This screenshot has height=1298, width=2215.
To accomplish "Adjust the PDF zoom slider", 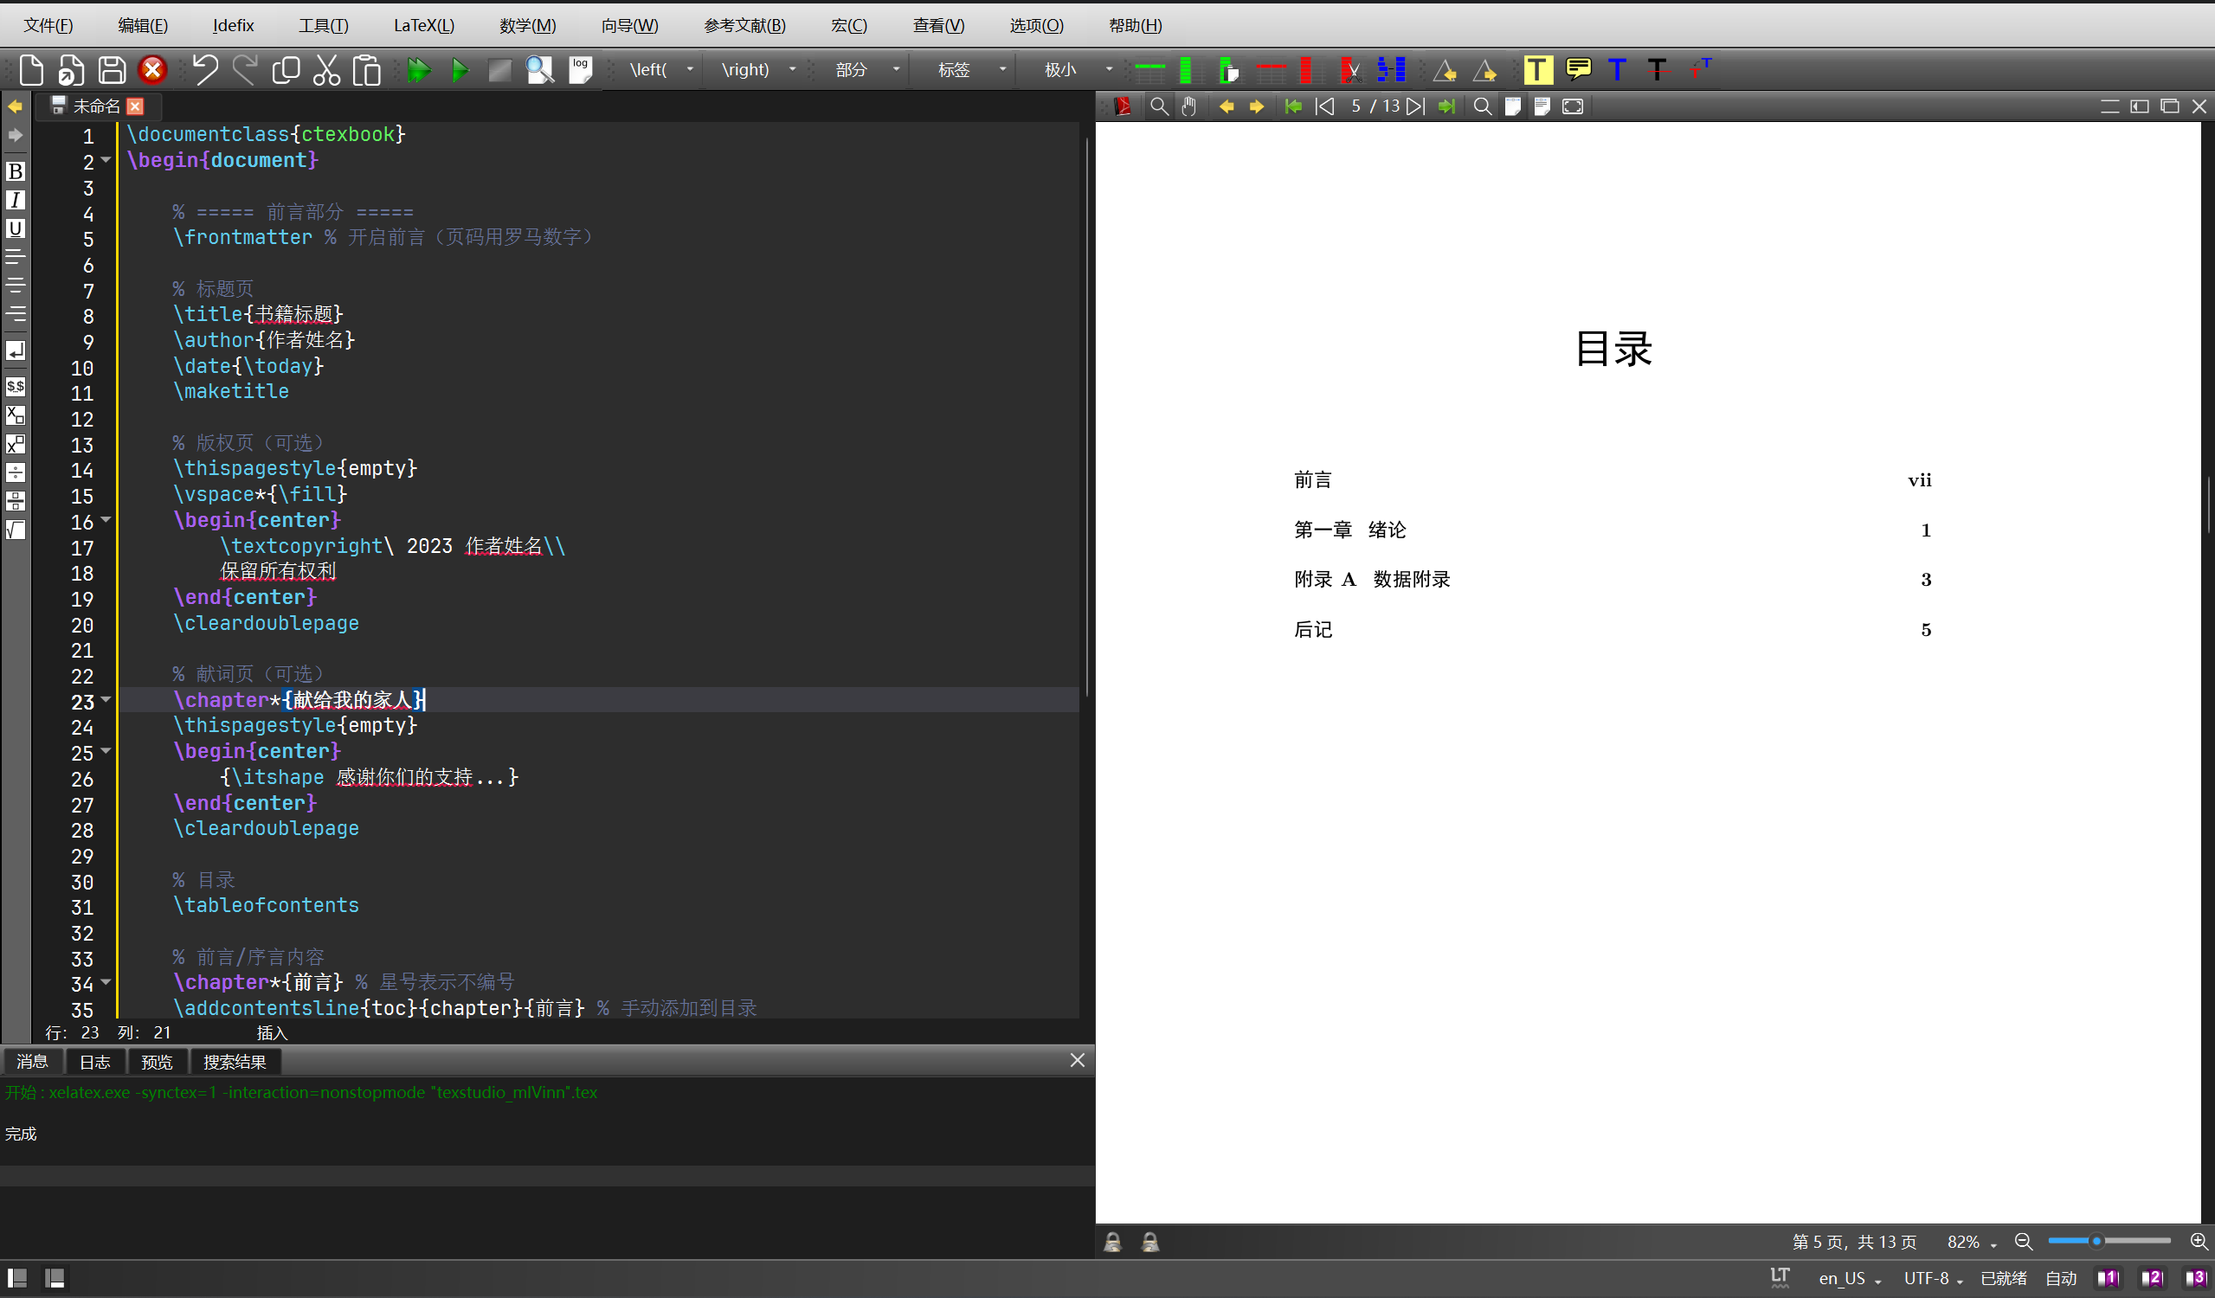I will 2109,1242.
